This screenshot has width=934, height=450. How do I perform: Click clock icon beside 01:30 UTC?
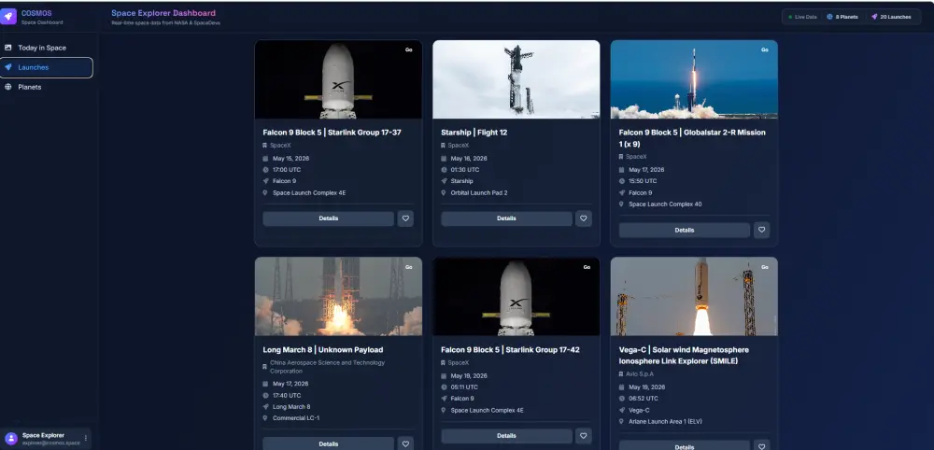coord(443,170)
